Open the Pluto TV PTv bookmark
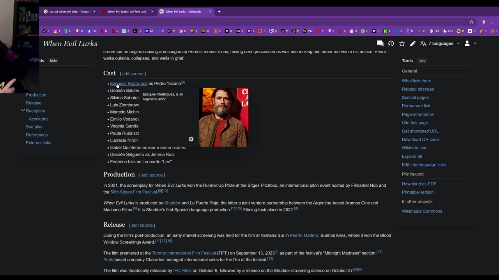This screenshot has width=499, height=280. [x=308, y=31]
